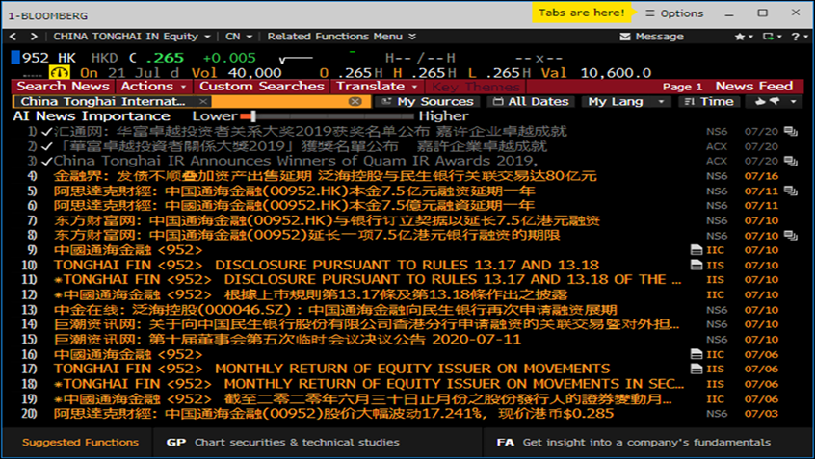Open document icon on row 9
Screen dimensions: 815x459
[x=697, y=250]
